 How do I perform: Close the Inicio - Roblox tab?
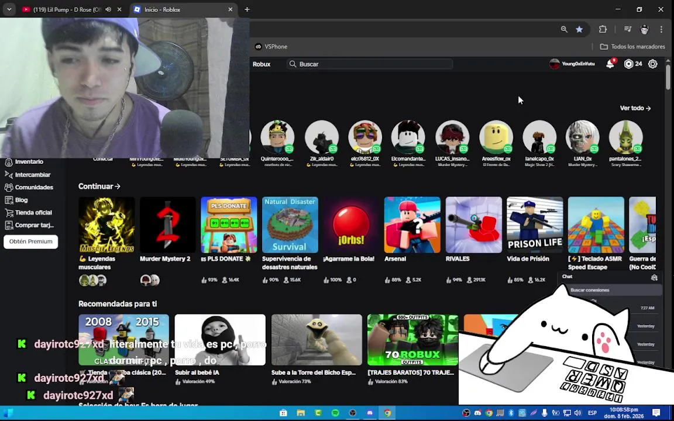point(231,9)
